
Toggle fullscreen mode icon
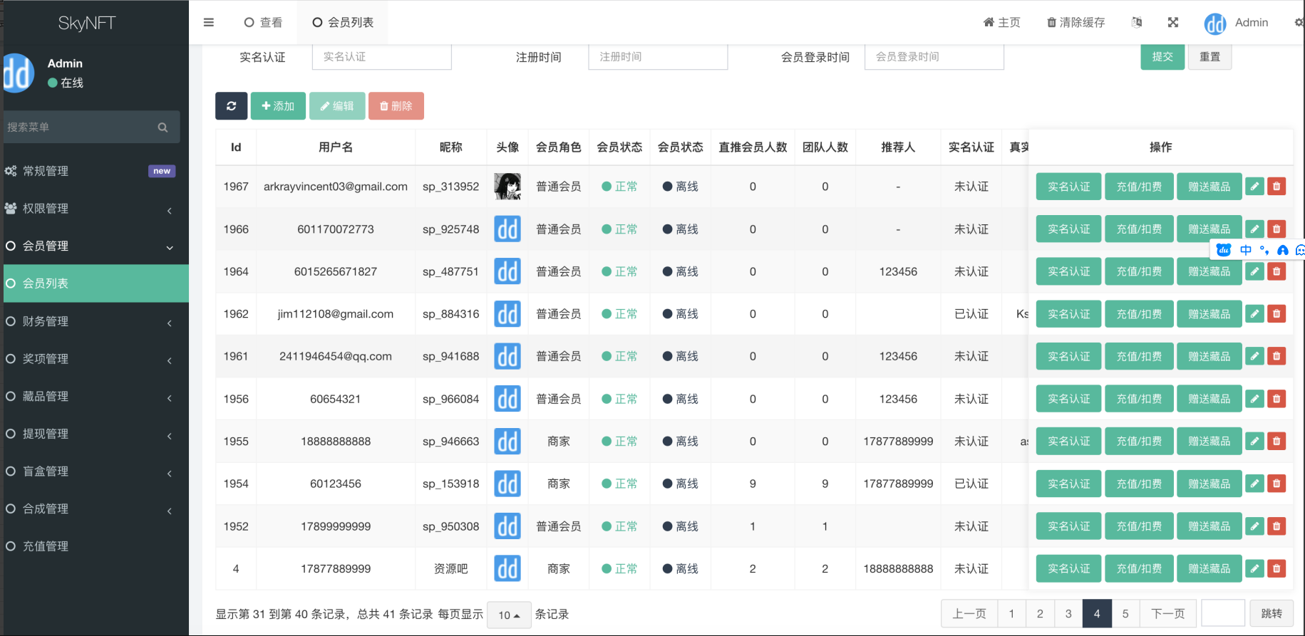point(1173,23)
